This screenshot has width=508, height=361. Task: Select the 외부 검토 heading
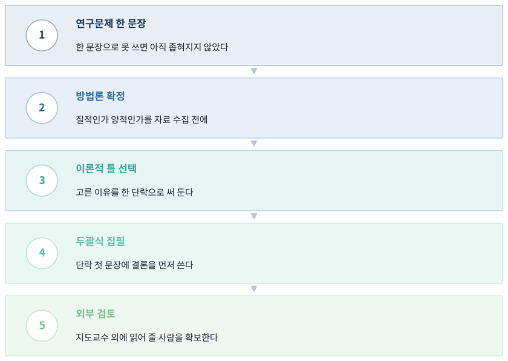pyautogui.click(x=96, y=314)
